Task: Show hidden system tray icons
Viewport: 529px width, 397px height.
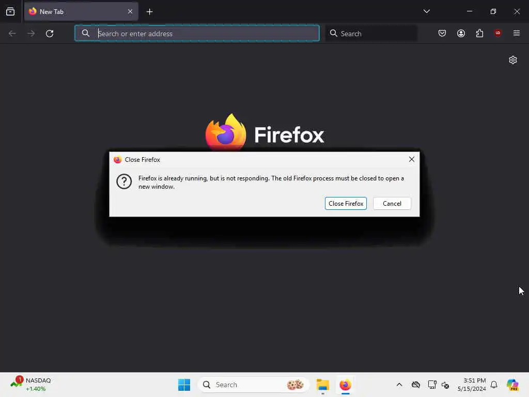Action: coord(399,385)
